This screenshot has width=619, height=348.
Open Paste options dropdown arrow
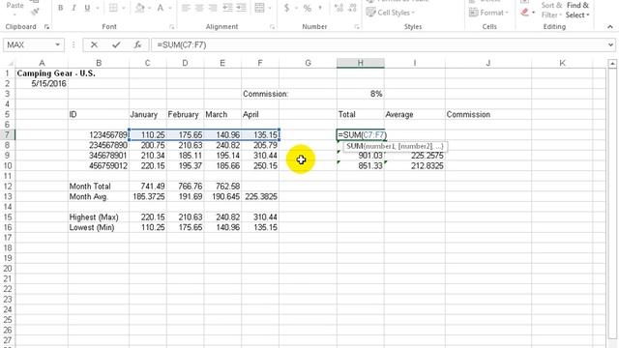click(x=15, y=14)
